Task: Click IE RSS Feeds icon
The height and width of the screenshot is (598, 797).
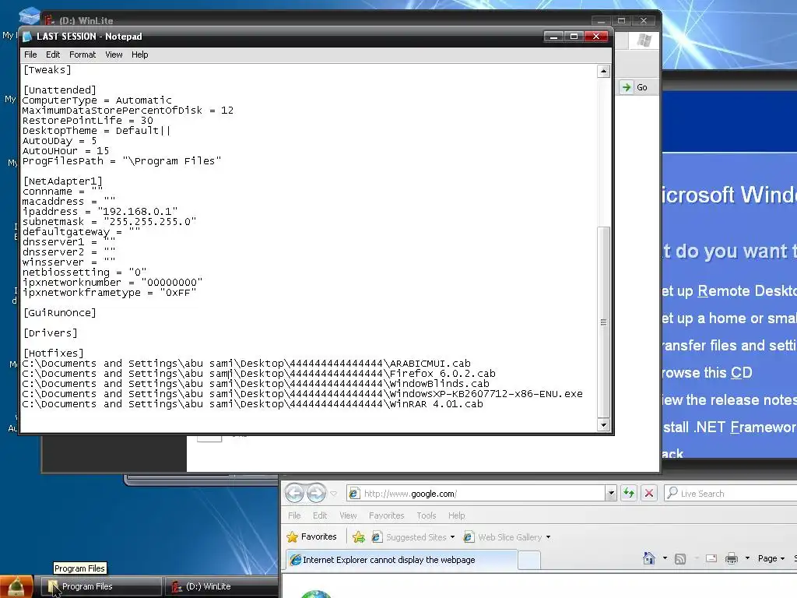Action: (x=680, y=559)
